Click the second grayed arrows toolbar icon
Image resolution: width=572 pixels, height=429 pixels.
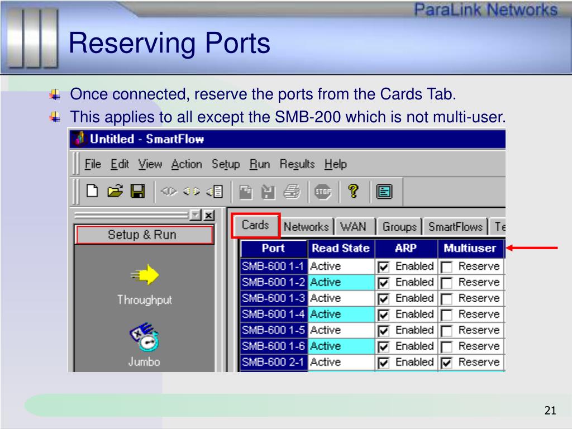tap(192, 191)
